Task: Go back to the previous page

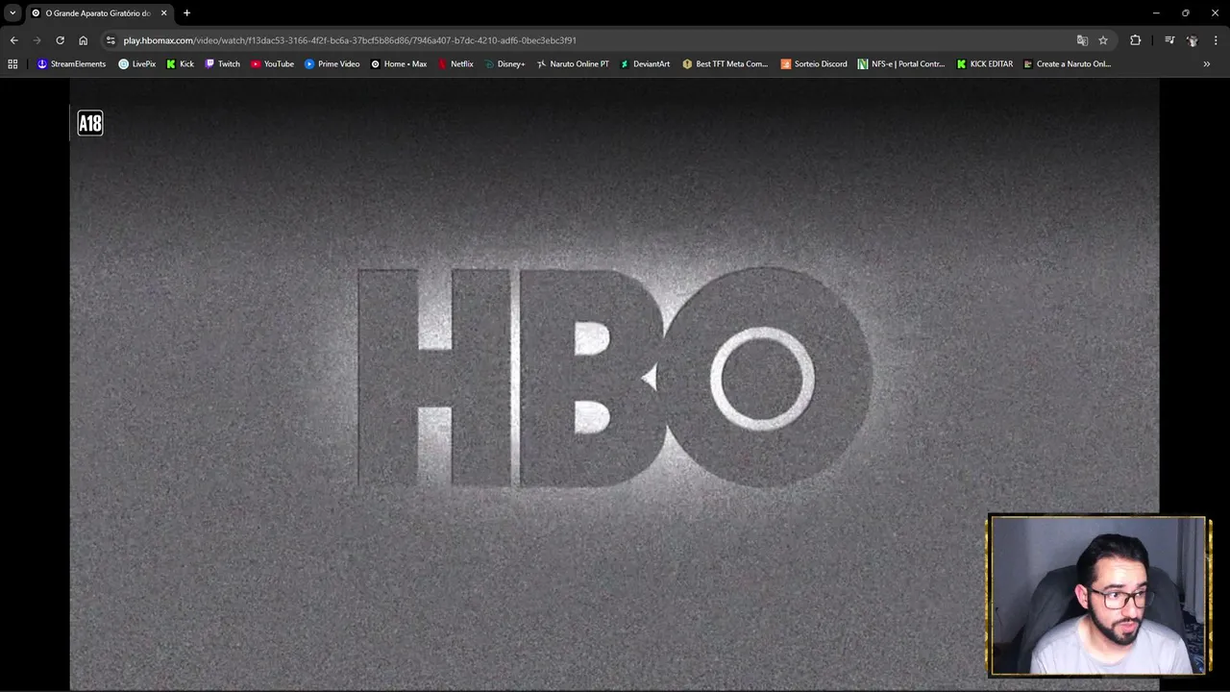Action: tap(13, 40)
